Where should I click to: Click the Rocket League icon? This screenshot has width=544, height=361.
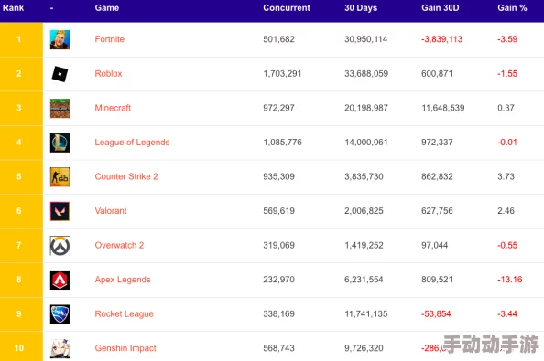[x=60, y=313]
